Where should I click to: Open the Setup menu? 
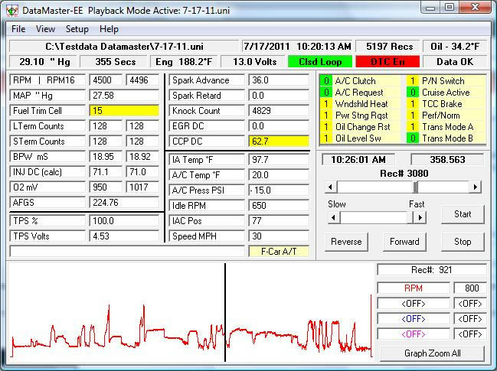click(77, 29)
